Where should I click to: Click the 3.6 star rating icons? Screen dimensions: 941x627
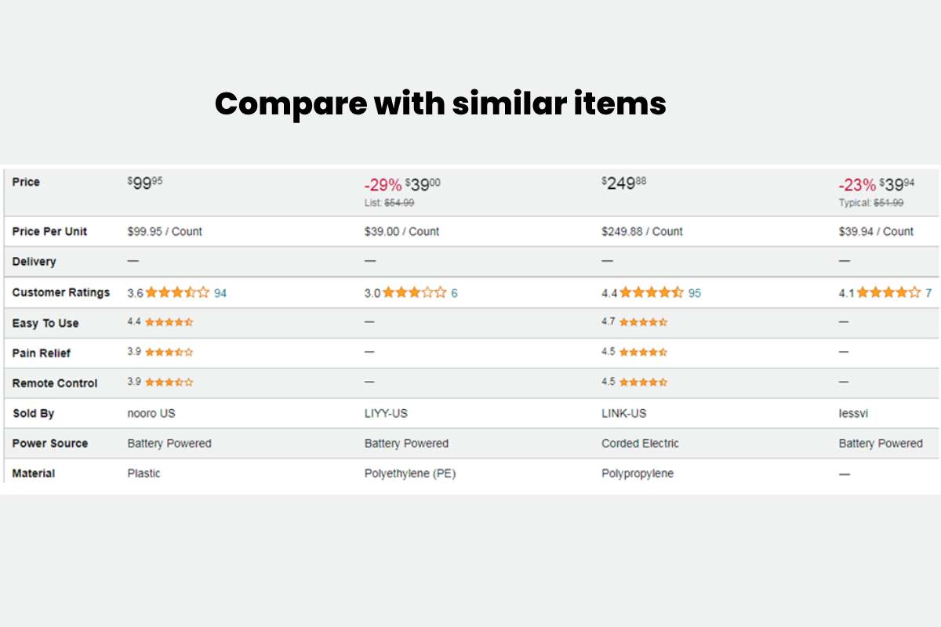point(177,292)
